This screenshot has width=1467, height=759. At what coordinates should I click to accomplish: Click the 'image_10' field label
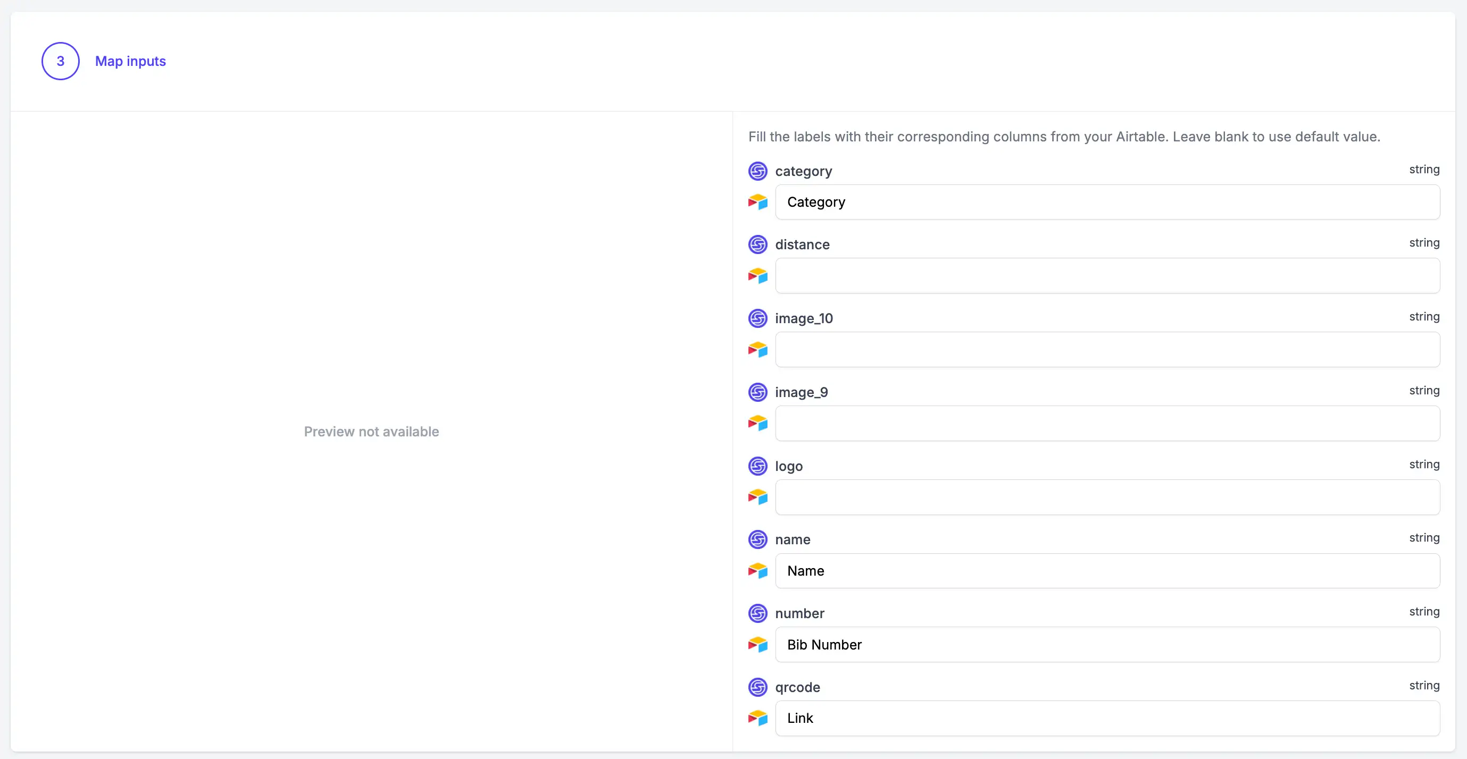tap(804, 318)
